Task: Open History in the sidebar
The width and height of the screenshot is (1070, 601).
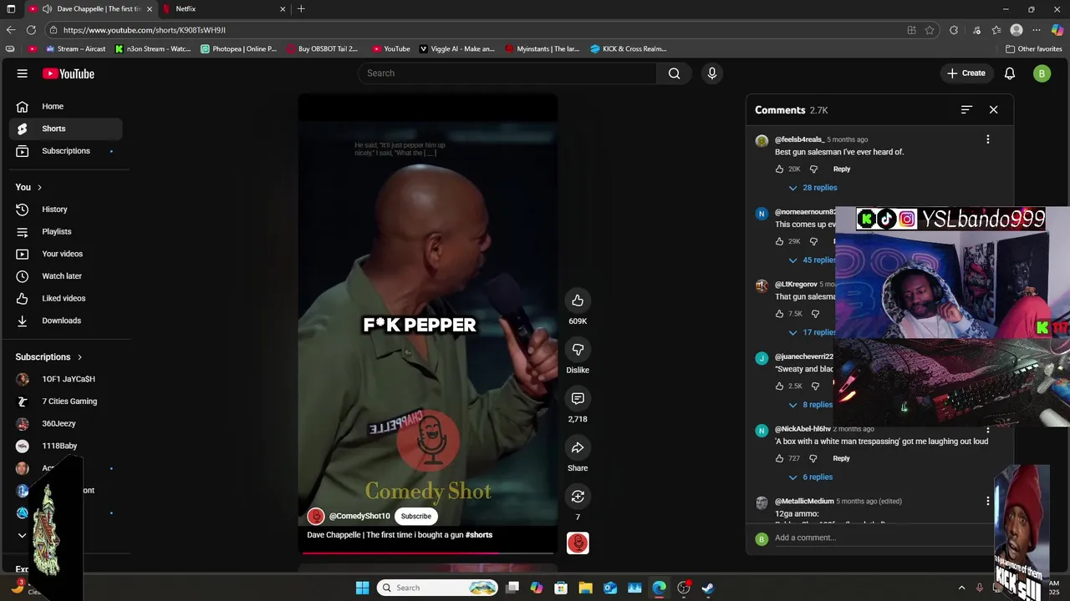Action: click(x=65, y=210)
